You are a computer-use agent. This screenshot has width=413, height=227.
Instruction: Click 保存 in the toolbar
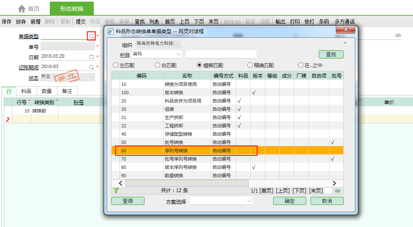click(7, 22)
